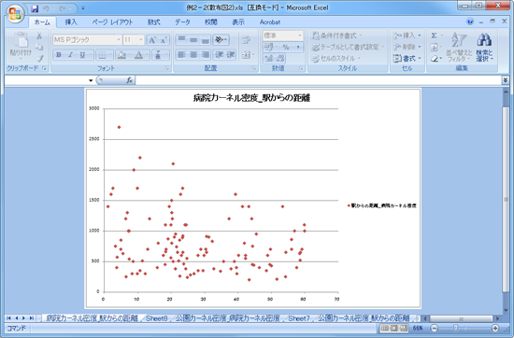Zoom in with the plus button
The height and width of the screenshot is (338, 514).
[x=495, y=328]
